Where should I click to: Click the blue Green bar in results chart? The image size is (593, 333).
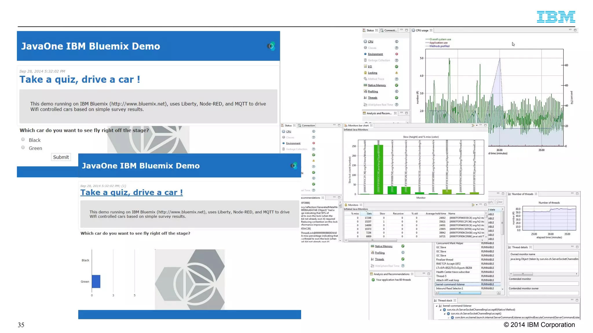[x=96, y=281]
